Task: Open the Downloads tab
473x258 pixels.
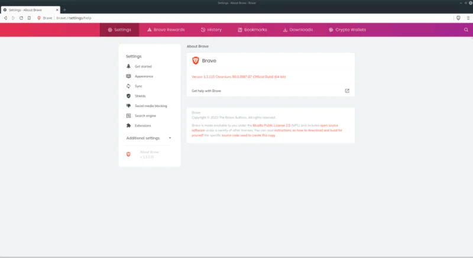Action: tap(298, 30)
